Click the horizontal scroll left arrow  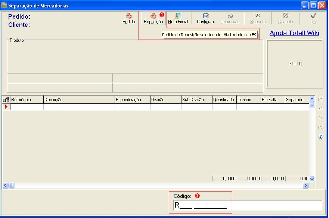pos(5,186)
